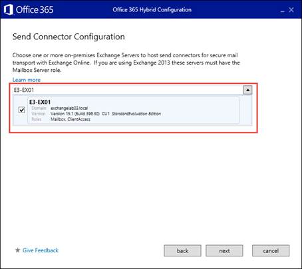Click the Mailbox, ClientAccess roles text
Image resolution: width=302 pixels, height=269 pixels.
71,119
